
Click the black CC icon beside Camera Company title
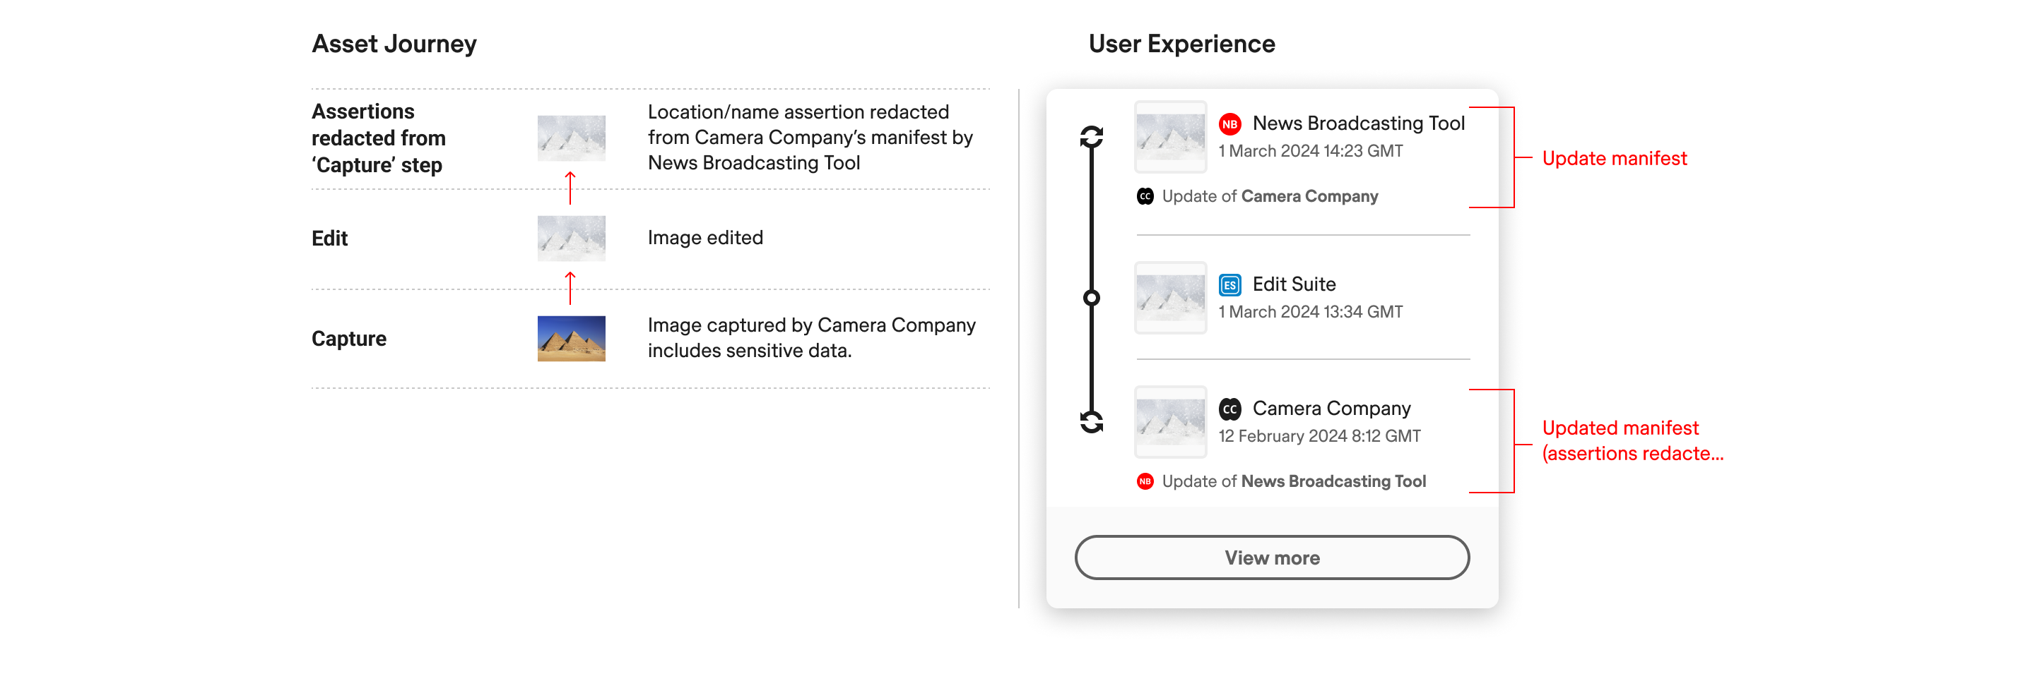(1229, 409)
